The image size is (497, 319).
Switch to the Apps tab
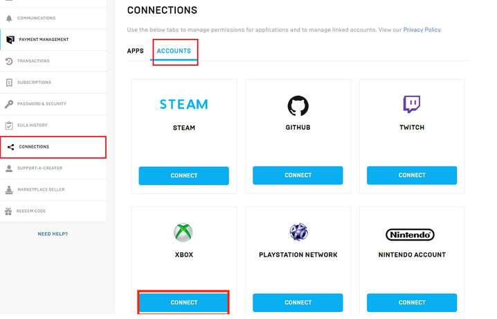pyautogui.click(x=136, y=51)
